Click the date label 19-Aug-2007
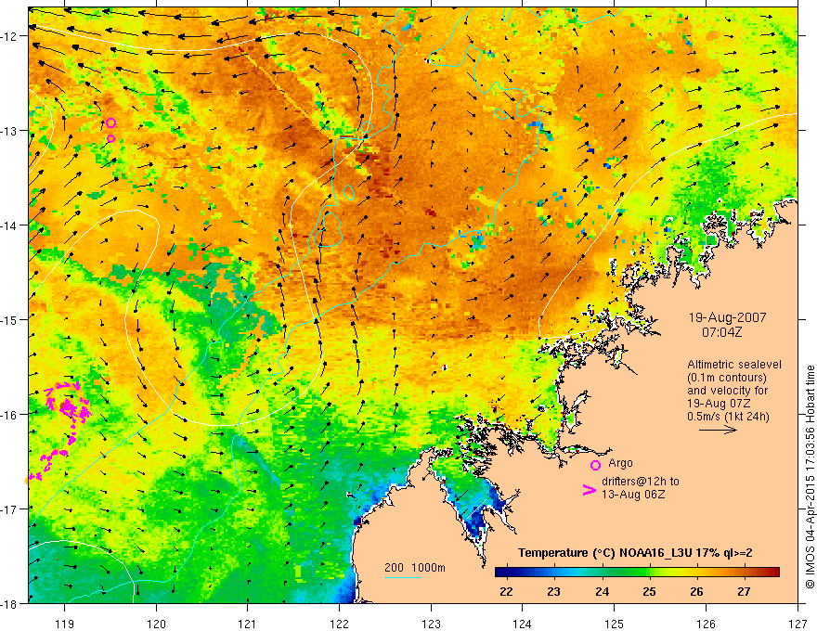Screen dimensions: 817x631 [x=727, y=317]
